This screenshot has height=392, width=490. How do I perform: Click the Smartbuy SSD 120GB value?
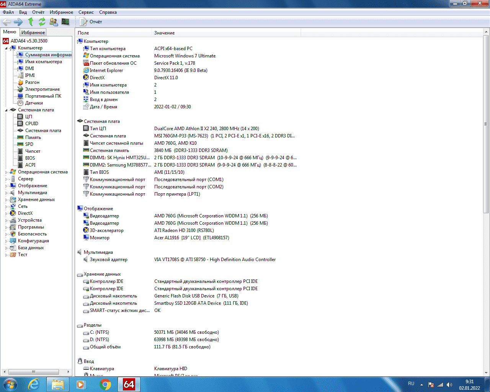click(201, 303)
